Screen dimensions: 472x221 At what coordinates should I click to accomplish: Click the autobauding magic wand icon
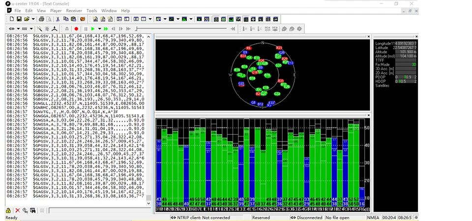coord(40,29)
